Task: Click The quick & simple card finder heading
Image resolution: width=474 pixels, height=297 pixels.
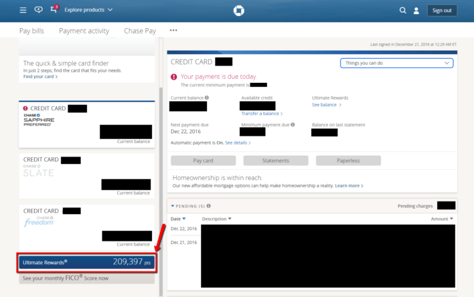Action: 66,63
